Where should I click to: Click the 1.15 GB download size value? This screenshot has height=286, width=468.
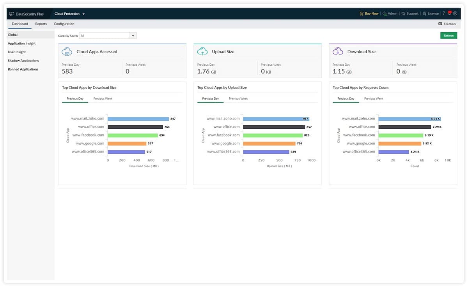342,71
